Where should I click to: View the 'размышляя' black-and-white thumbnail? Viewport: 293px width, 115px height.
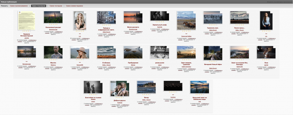(160, 52)
